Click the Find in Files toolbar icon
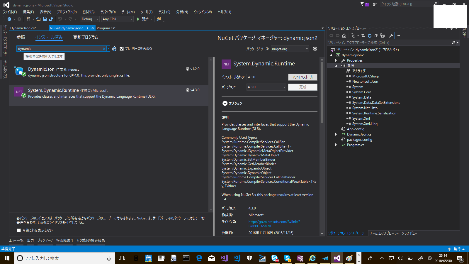This screenshot has height=264, width=469. [159, 19]
